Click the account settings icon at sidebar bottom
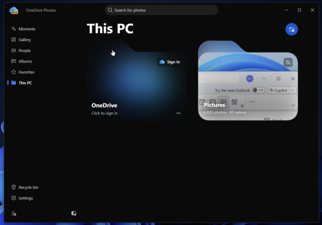Image resolution: width=322 pixels, height=225 pixels. click(x=13, y=213)
